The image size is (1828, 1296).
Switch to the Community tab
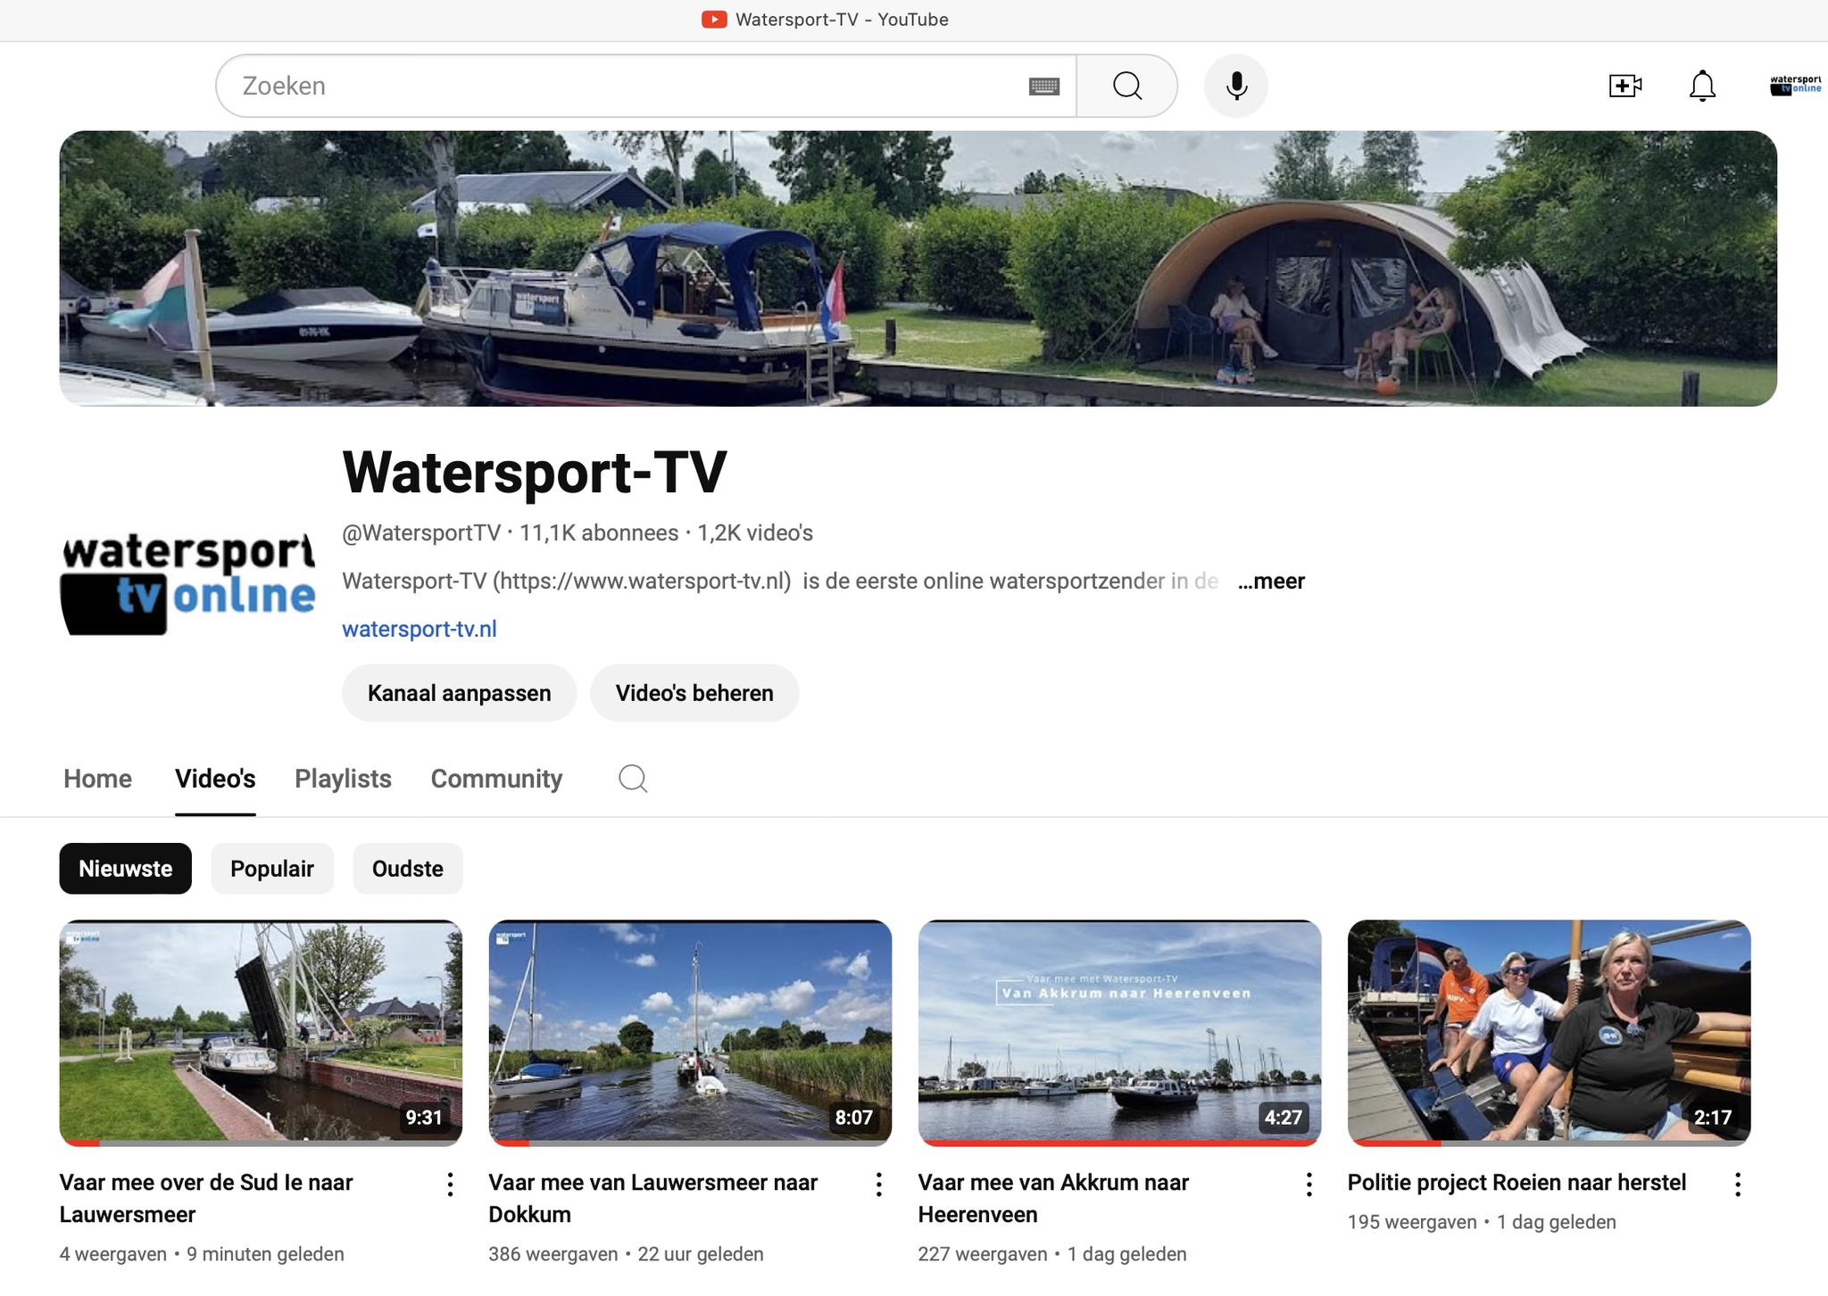pos(496,779)
